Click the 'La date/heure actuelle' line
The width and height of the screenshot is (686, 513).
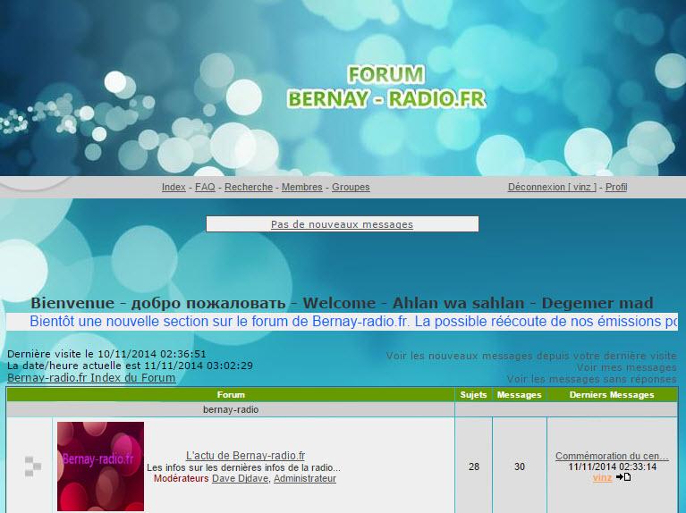pyautogui.click(x=130, y=366)
